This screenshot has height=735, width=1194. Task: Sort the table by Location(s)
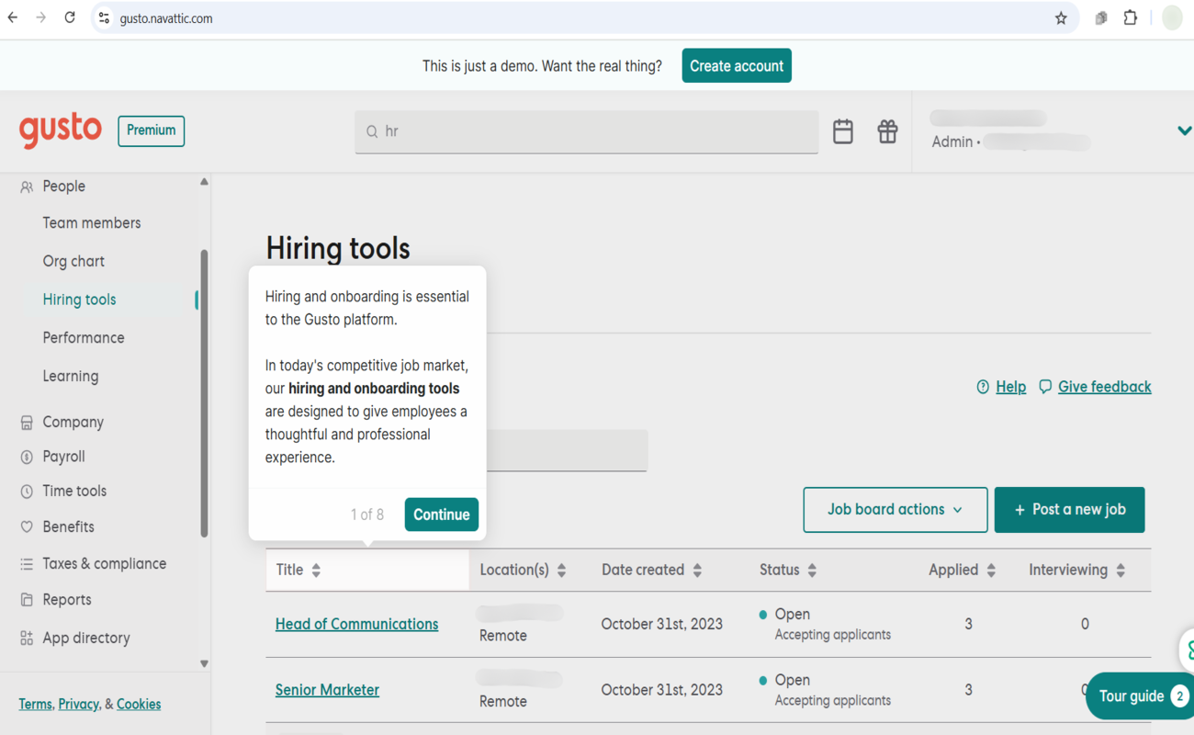(561, 571)
